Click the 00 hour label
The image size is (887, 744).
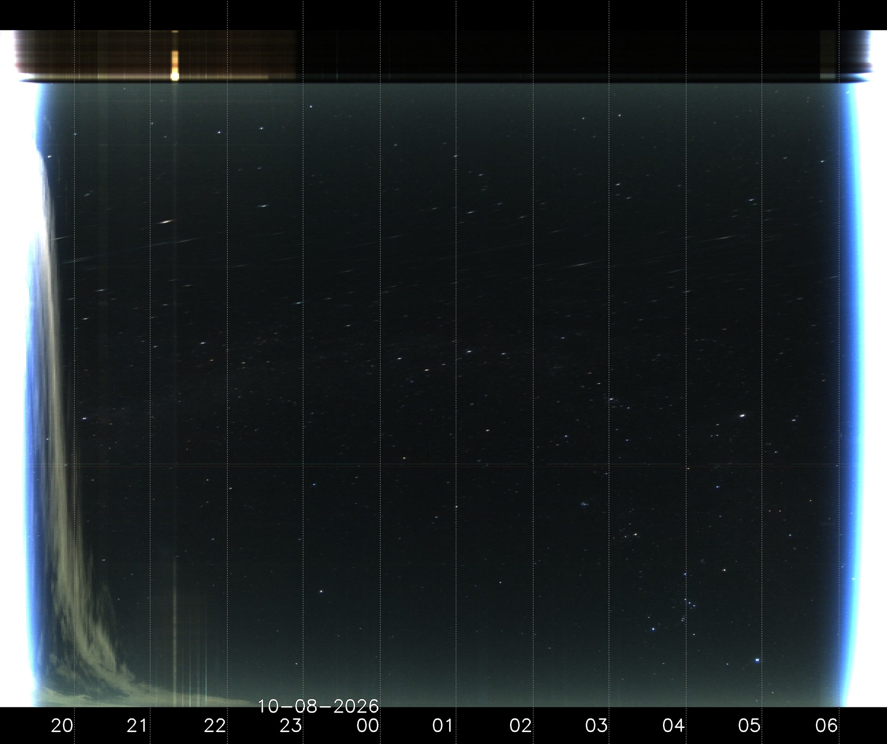tap(368, 726)
